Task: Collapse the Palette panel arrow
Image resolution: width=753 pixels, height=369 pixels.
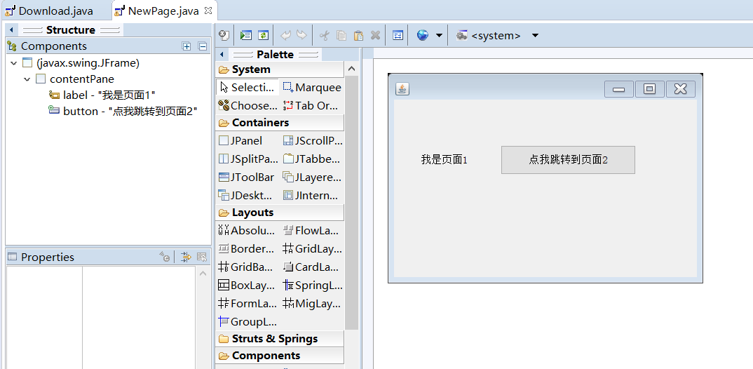Action: (x=222, y=54)
